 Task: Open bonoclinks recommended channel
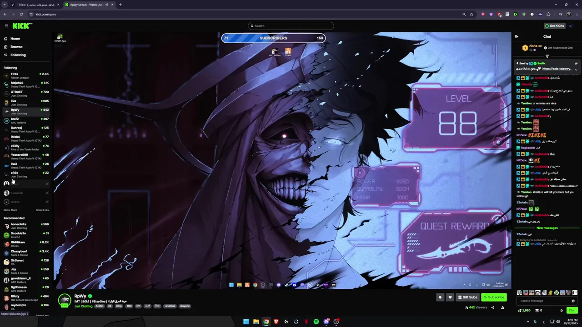(26, 226)
